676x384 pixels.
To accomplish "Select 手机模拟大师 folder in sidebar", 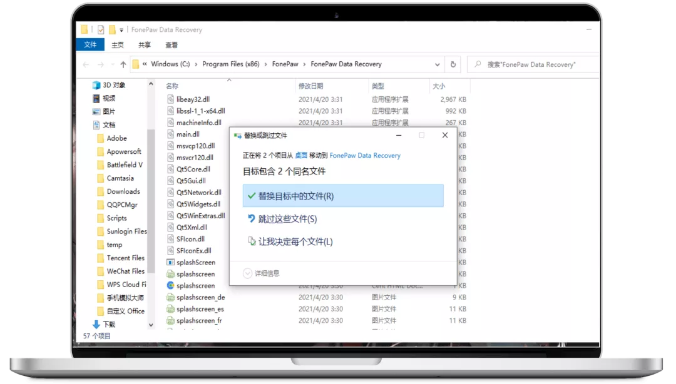I will [x=125, y=298].
